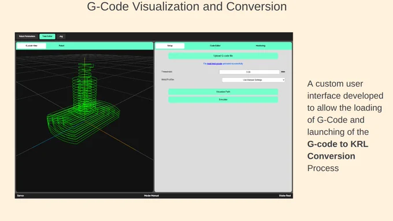Switch to the Code Editor tab
Screen dimensions: 393x221
click(215, 46)
